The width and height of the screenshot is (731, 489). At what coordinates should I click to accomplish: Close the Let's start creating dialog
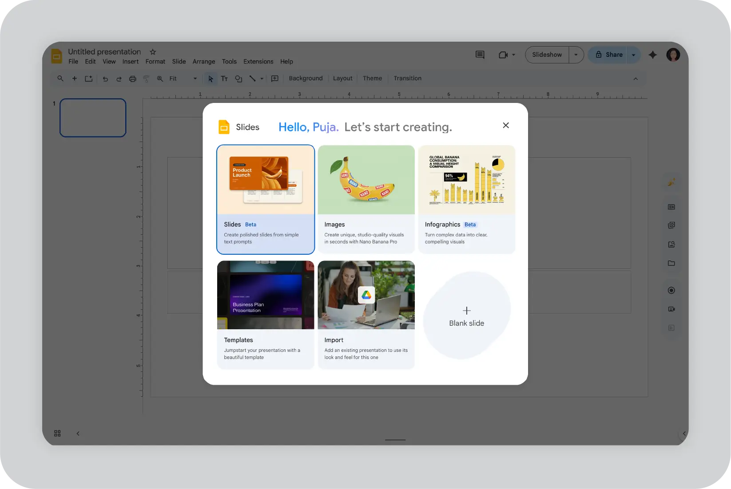(506, 126)
